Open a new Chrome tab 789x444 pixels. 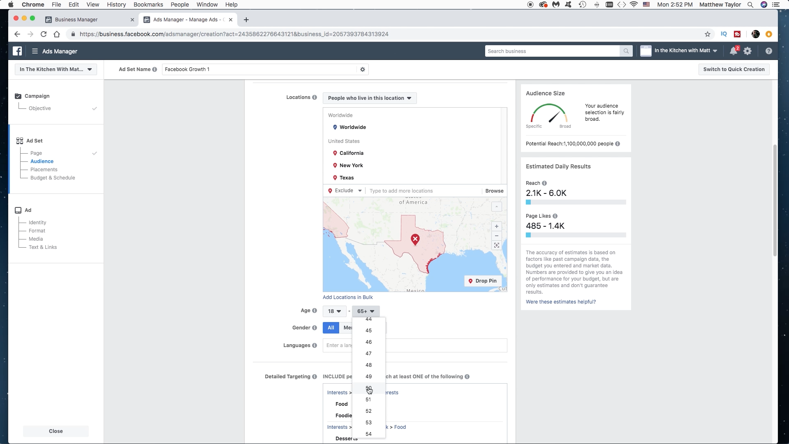pyautogui.click(x=246, y=20)
